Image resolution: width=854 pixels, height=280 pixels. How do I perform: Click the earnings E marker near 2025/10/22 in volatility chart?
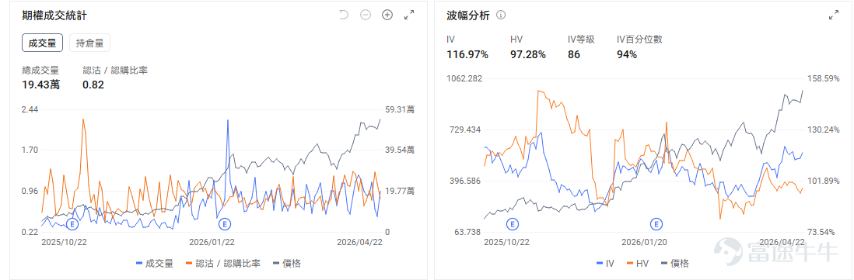(x=512, y=223)
